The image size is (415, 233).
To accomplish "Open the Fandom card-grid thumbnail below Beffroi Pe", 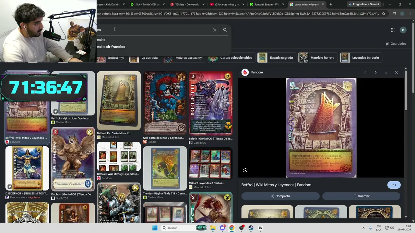I will pyautogui.click(x=119, y=157).
